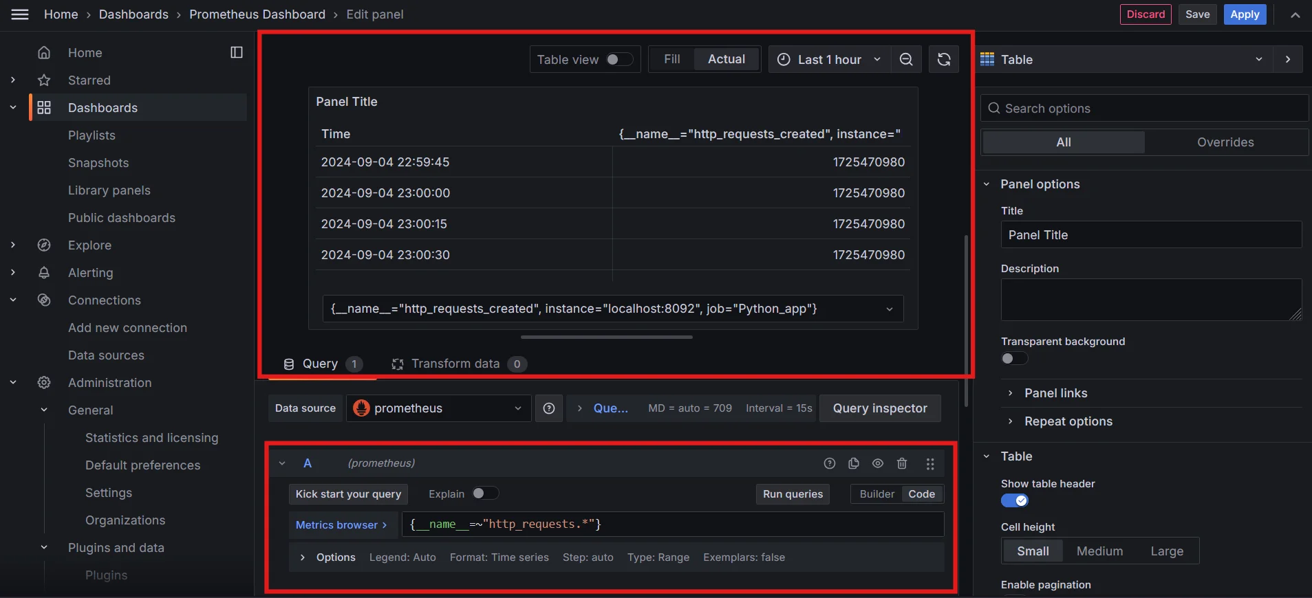Screen dimensions: 1312x598
Task: Refresh the dashboard panel
Action: point(944,60)
